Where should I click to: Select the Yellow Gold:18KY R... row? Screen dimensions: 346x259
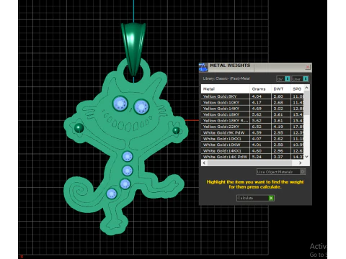coord(252,121)
